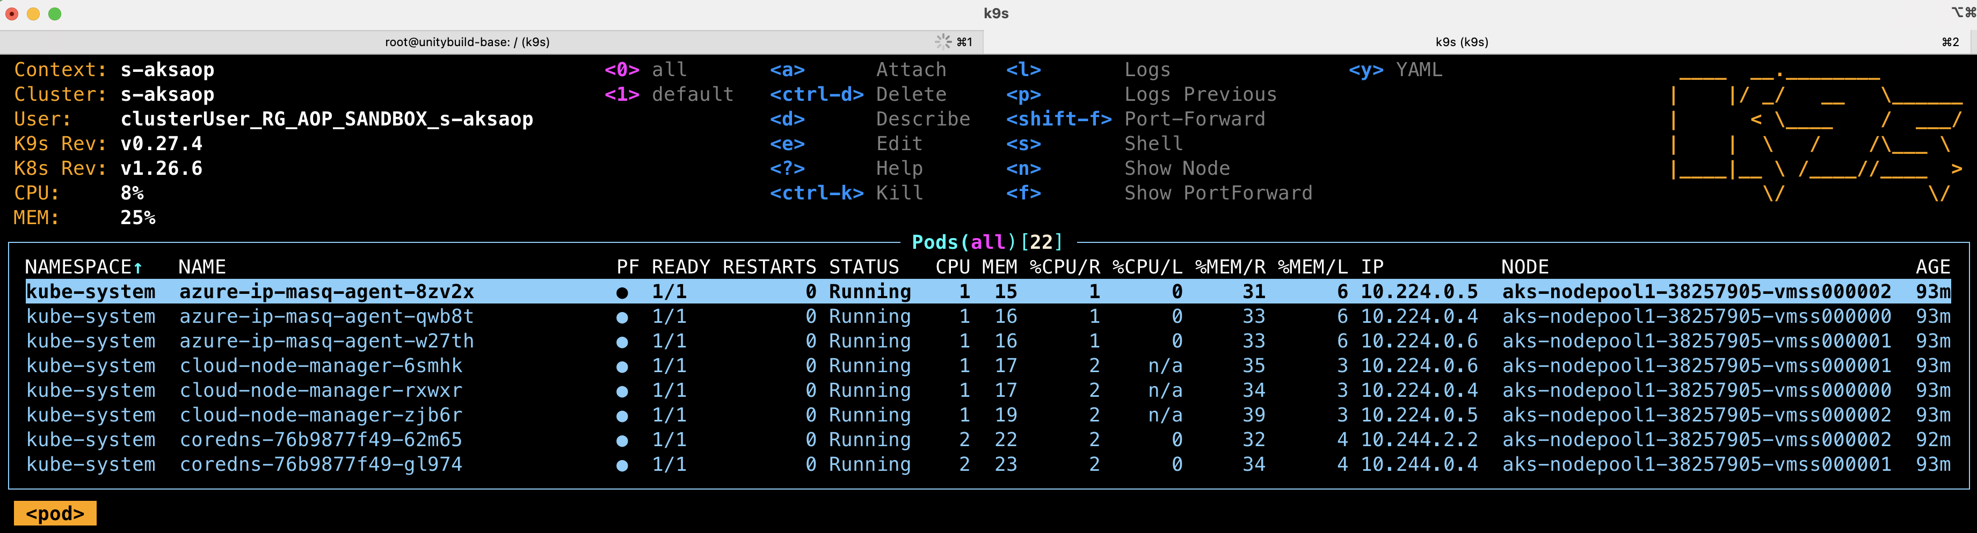
Task: Select the azure-ip-masq-agent-8zv2x pod row
Action: 988,291
